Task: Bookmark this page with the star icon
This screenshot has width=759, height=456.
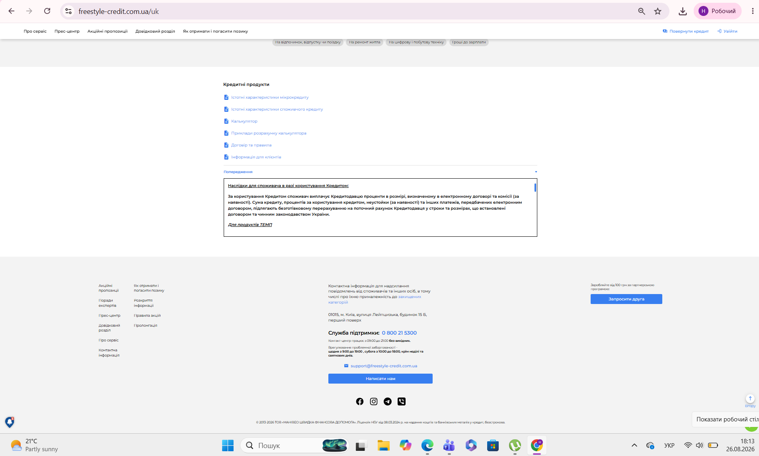Action: [x=658, y=11]
